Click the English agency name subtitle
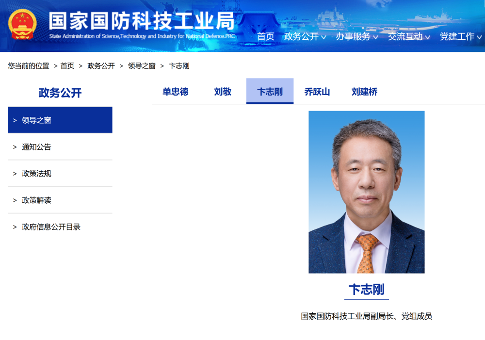The height and width of the screenshot is (340, 485). [x=142, y=36]
